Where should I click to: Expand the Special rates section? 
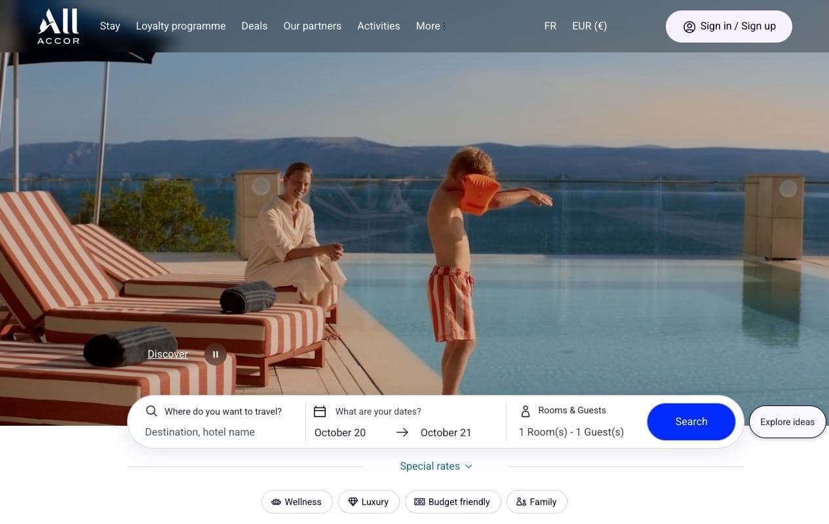436,466
